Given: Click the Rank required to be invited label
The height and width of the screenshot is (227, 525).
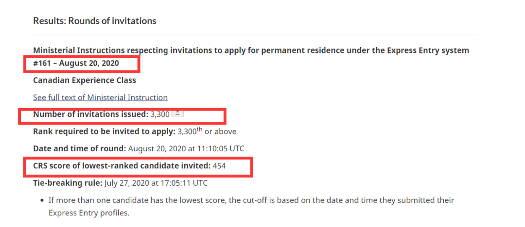Looking at the screenshot, I should click(105, 131).
